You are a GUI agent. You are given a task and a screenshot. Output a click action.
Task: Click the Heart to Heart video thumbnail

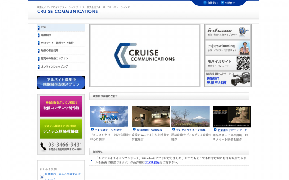pyautogui.click(x=232, y=117)
